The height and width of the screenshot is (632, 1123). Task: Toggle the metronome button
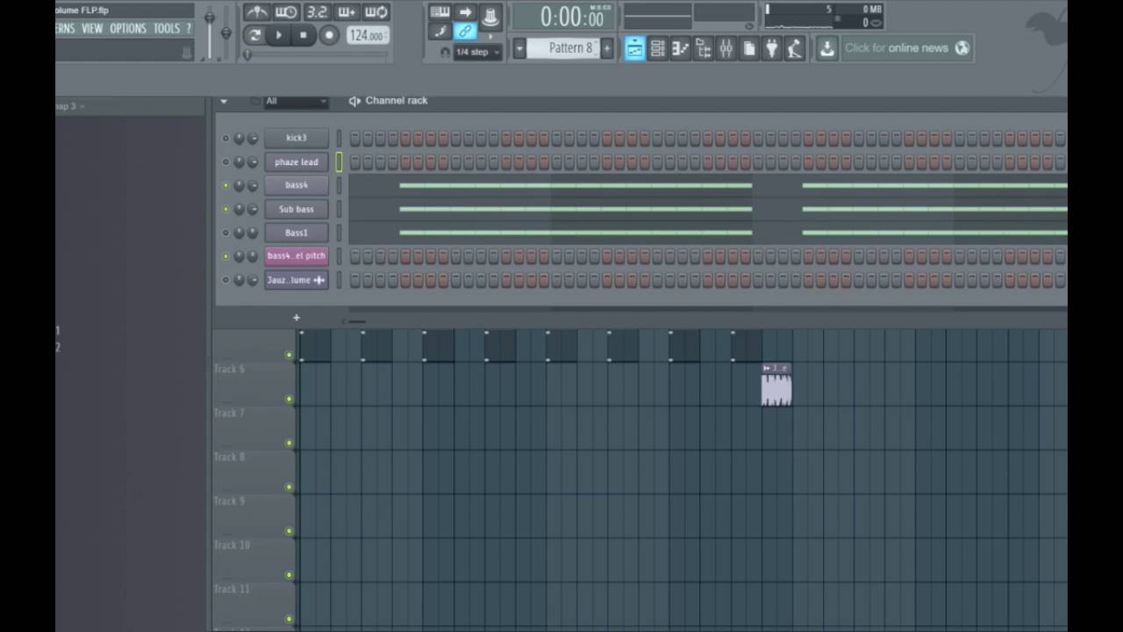click(256, 11)
